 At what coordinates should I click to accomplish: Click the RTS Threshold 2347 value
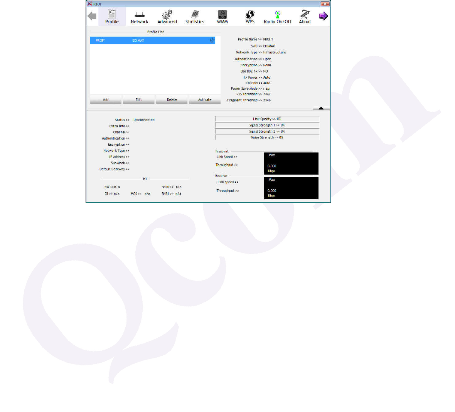267,94
